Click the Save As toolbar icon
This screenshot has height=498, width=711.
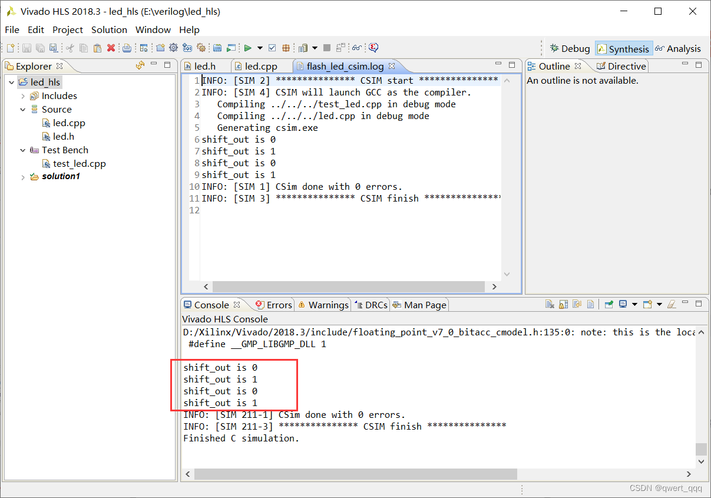click(x=53, y=48)
